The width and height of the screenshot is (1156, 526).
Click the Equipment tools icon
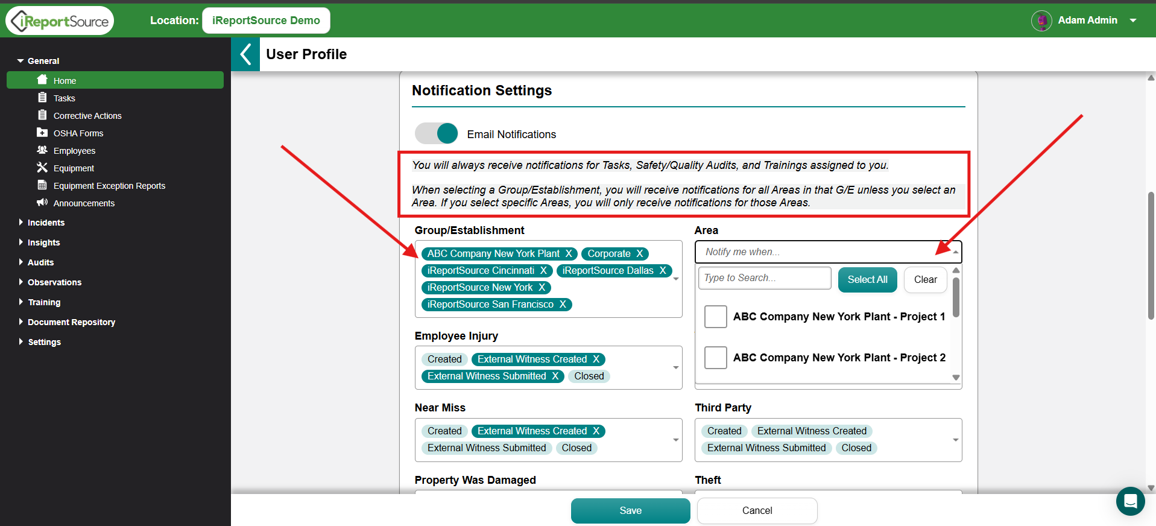[42, 168]
